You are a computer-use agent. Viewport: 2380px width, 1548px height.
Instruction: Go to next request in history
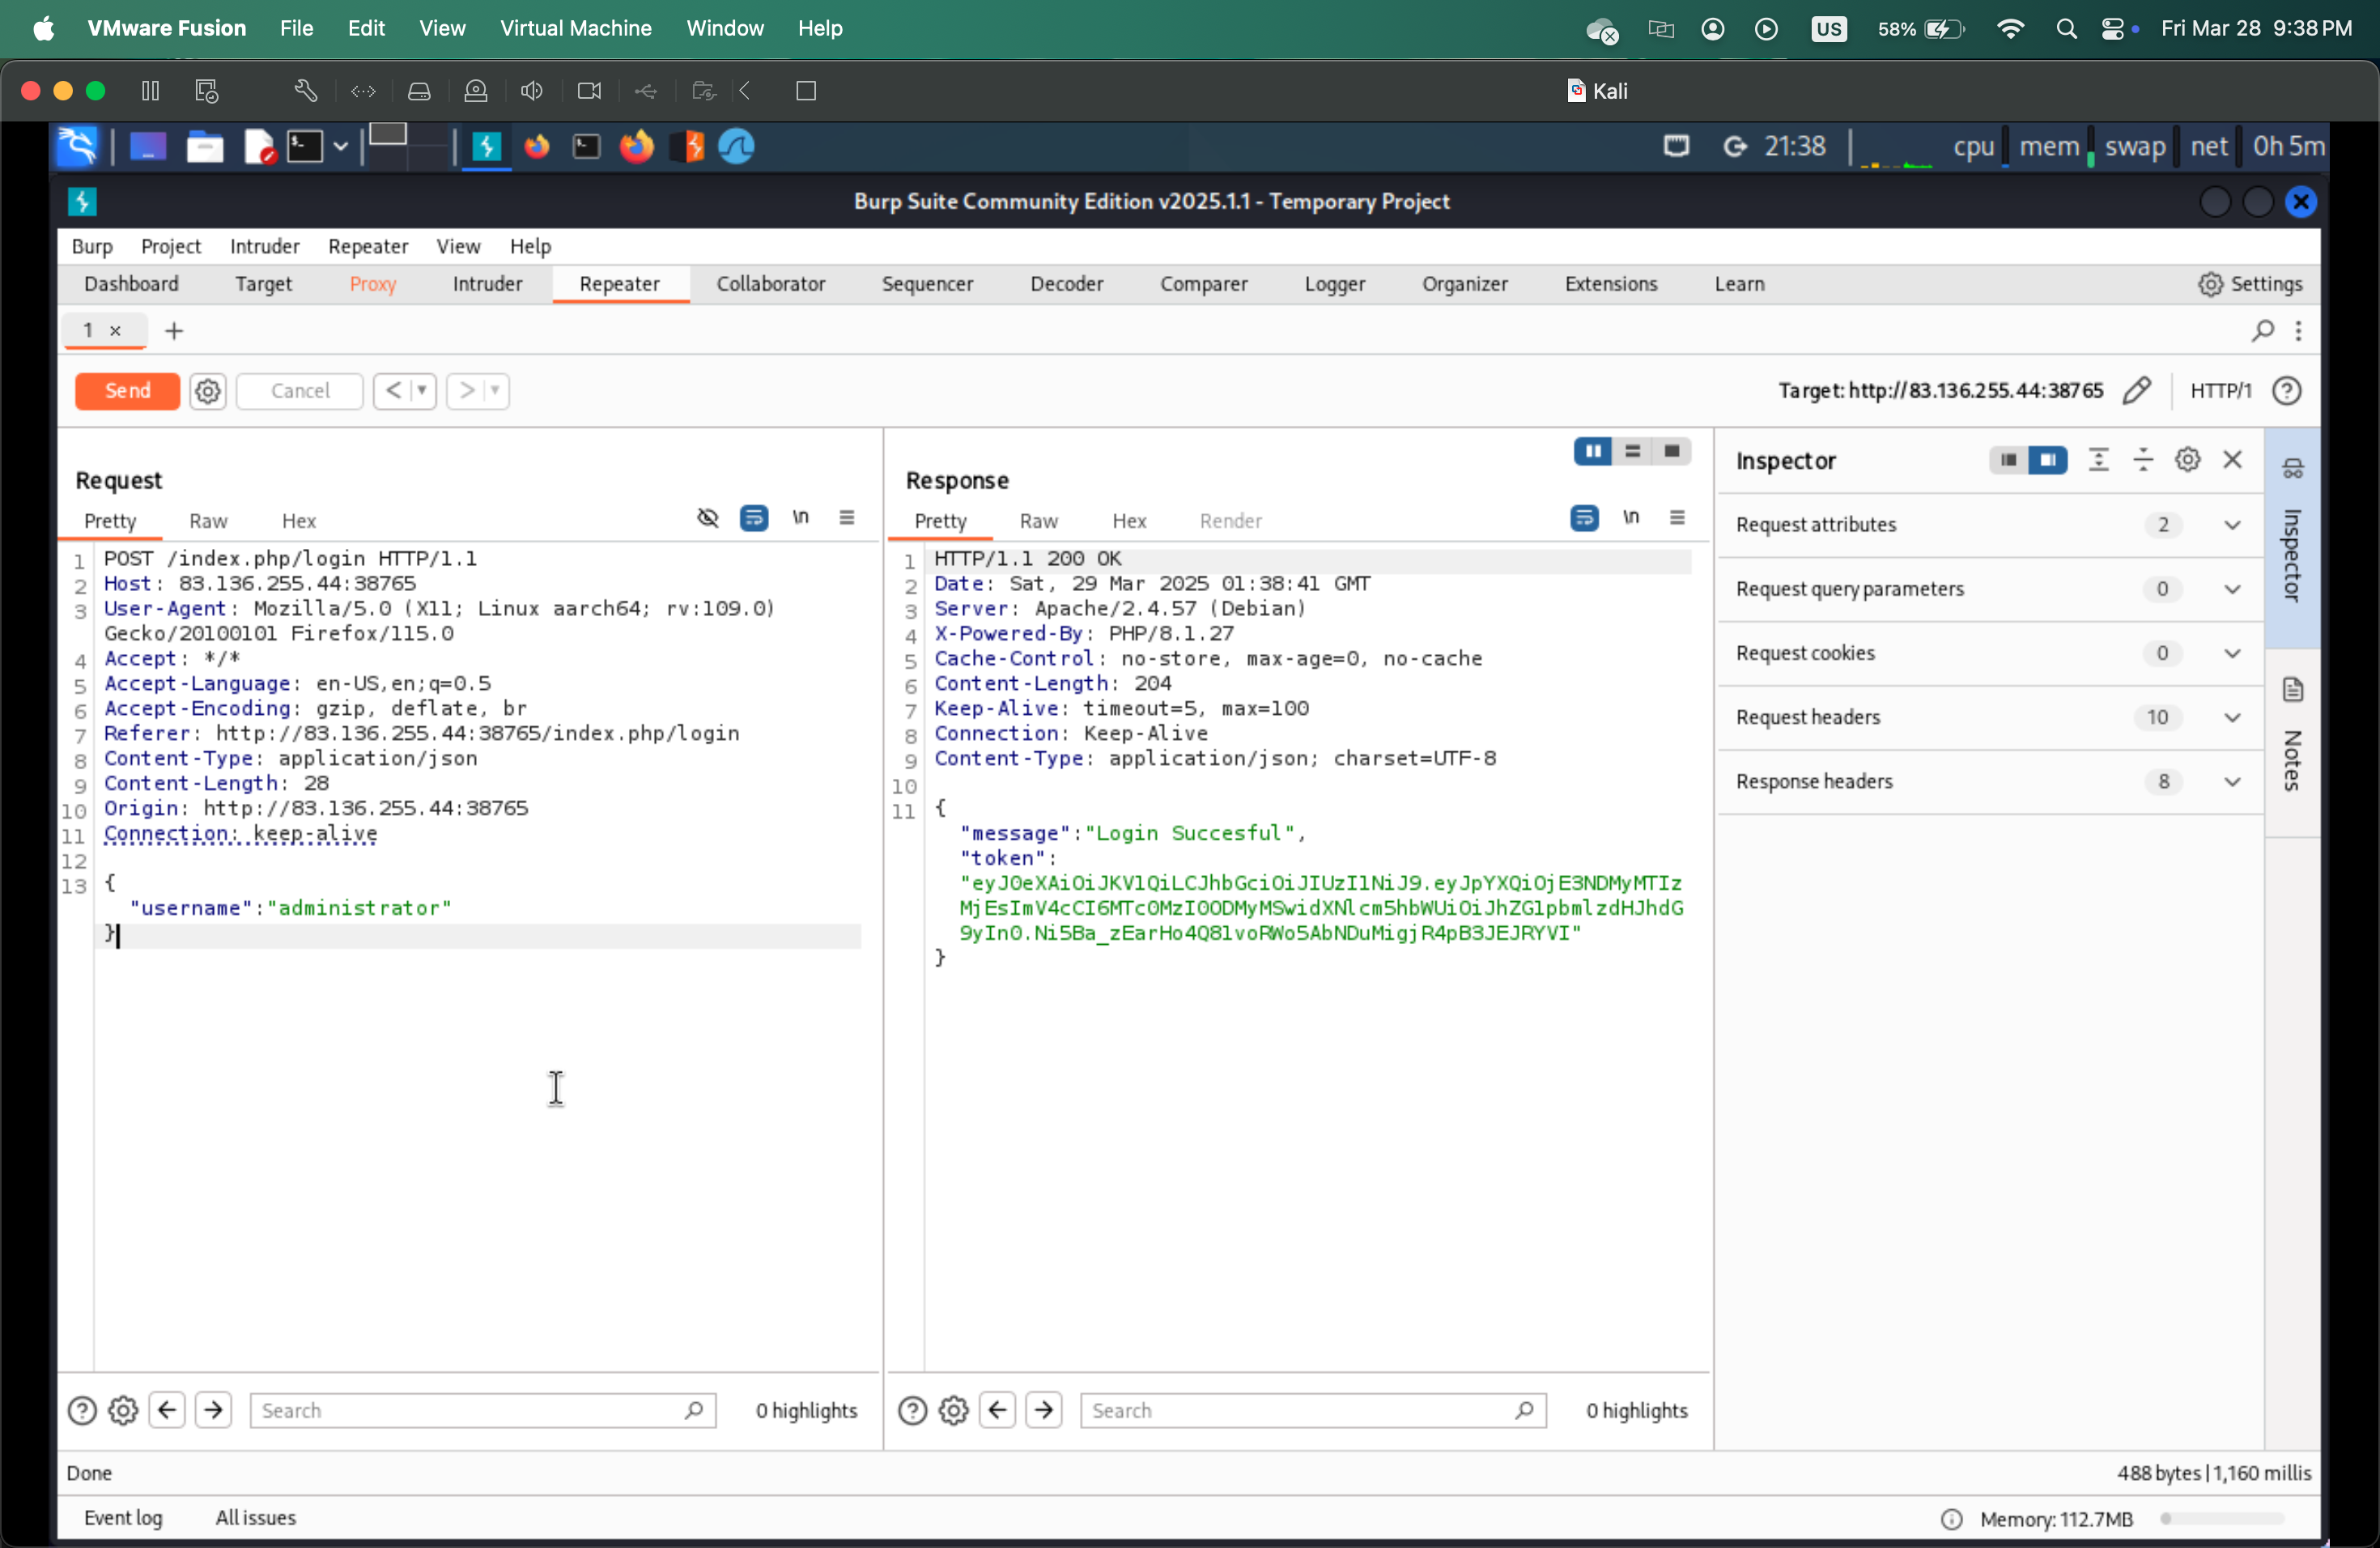tap(466, 391)
